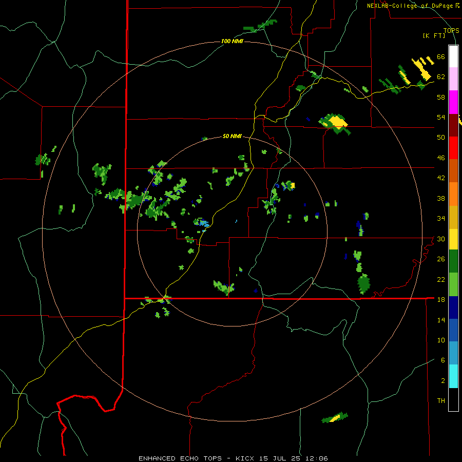Click the light pink swatch beside 62
The height and width of the screenshot is (462, 462).
453,79
